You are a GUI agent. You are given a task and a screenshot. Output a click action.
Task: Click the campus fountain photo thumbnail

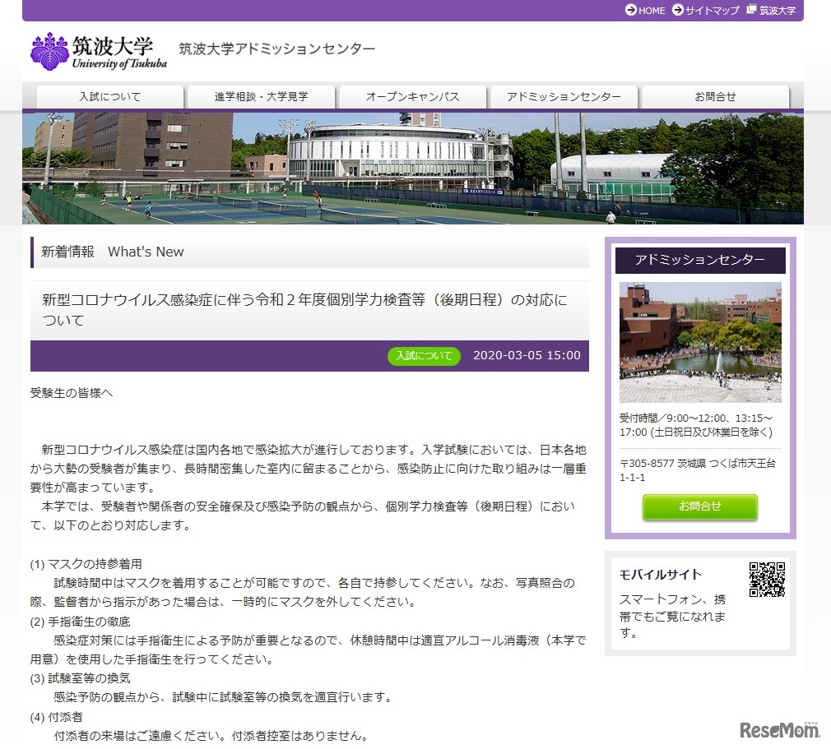(700, 343)
